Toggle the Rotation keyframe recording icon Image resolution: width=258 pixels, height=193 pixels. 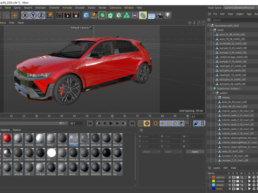coord(175,123)
